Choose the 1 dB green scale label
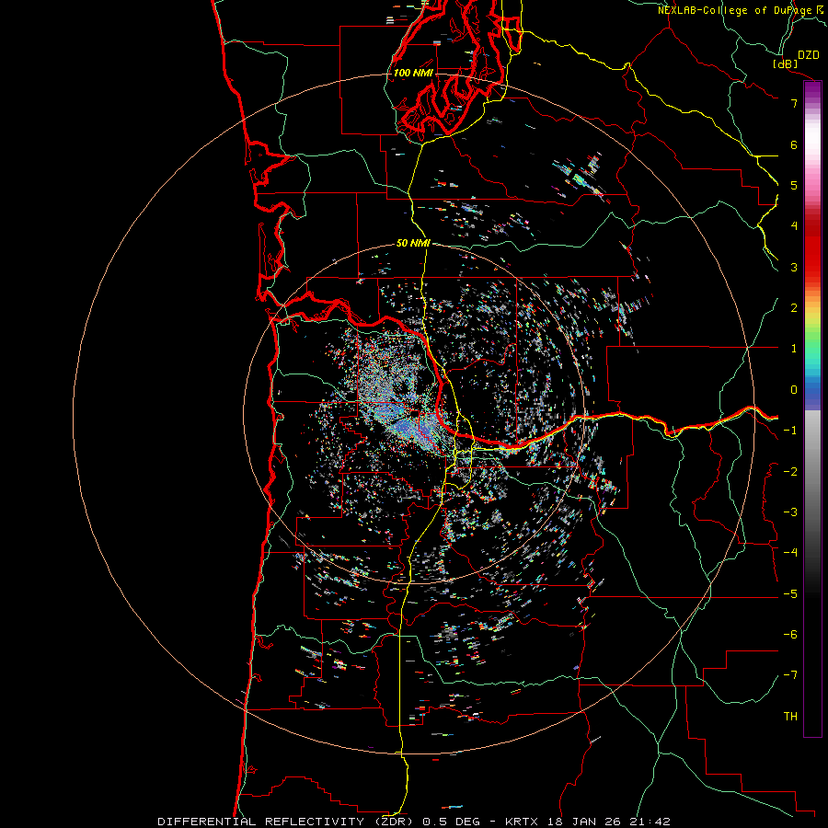 click(794, 349)
